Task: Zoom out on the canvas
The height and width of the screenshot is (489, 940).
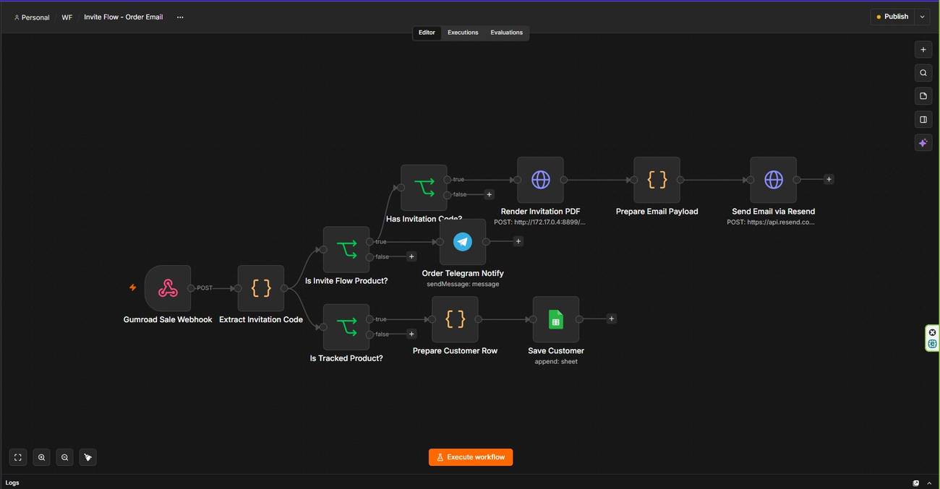Action: pyautogui.click(x=64, y=457)
